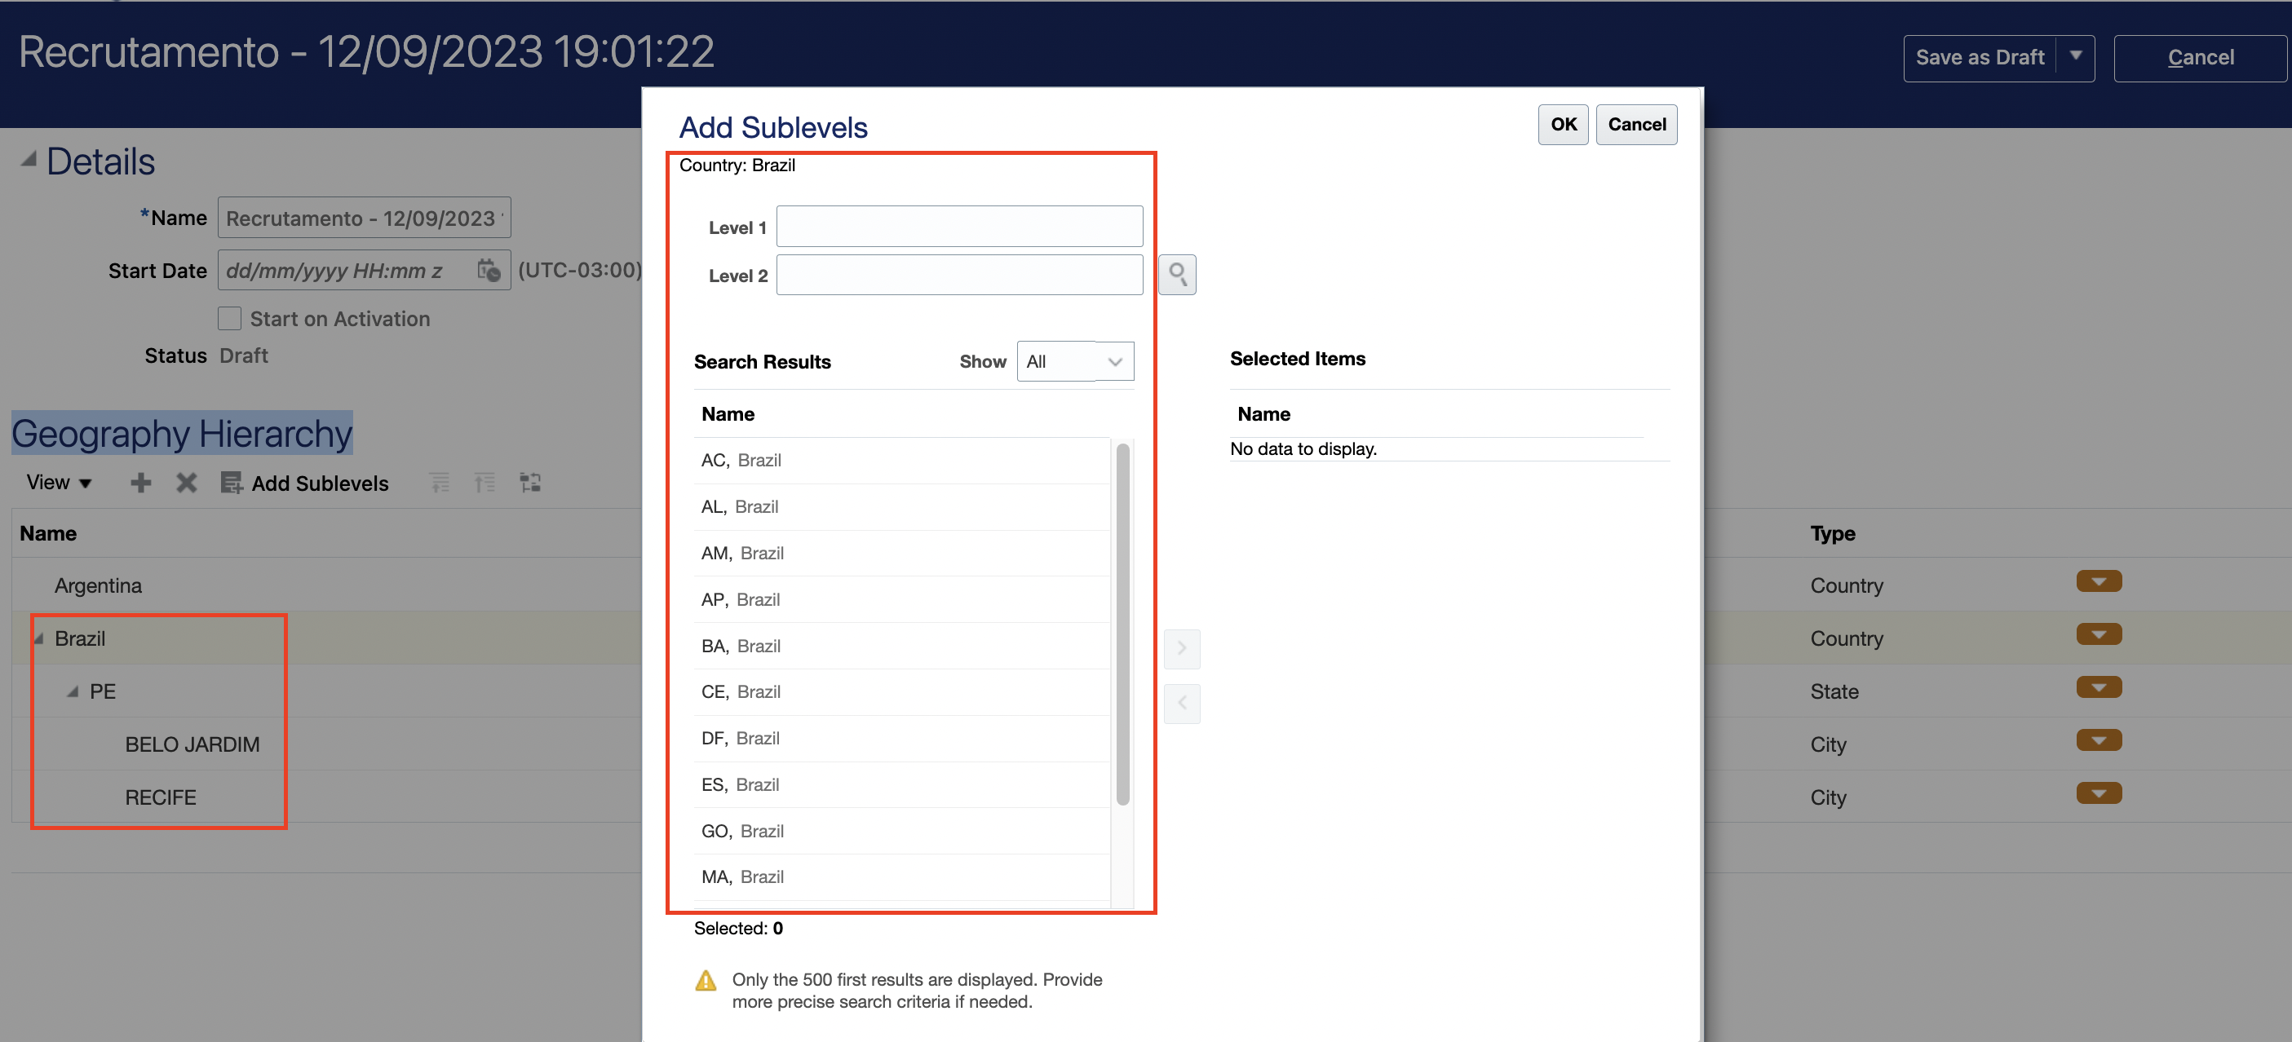2292x1042 pixels.
Task: Click the search magnifier icon beside Level 2
Action: click(1176, 274)
